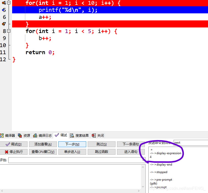Focus the GDB command field containing next

point(191,143)
